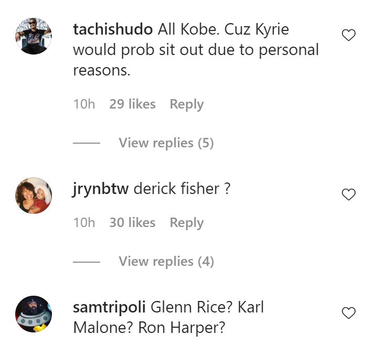Like samtripoli's comment via heart icon
Screen dimensions: 376x345
pyautogui.click(x=349, y=314)
